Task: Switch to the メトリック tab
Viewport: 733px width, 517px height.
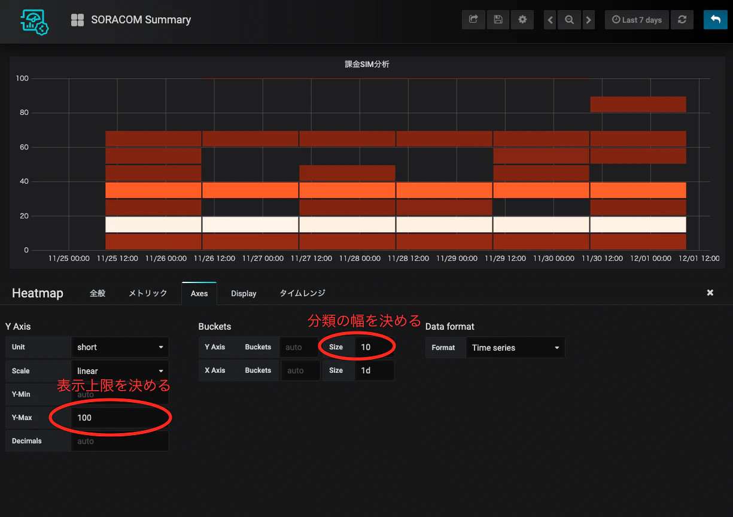Action: (148, 293)
